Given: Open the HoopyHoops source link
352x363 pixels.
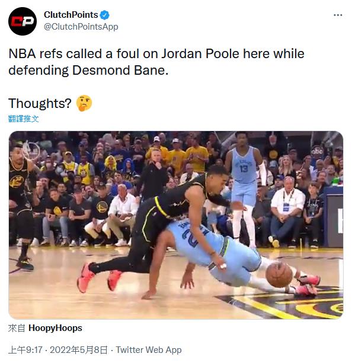Looking at the screenshot, I should [x=55, y=328].
